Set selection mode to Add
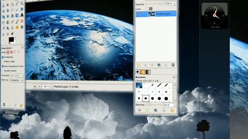This screenshot has height=139, width=248. point(11,52)
